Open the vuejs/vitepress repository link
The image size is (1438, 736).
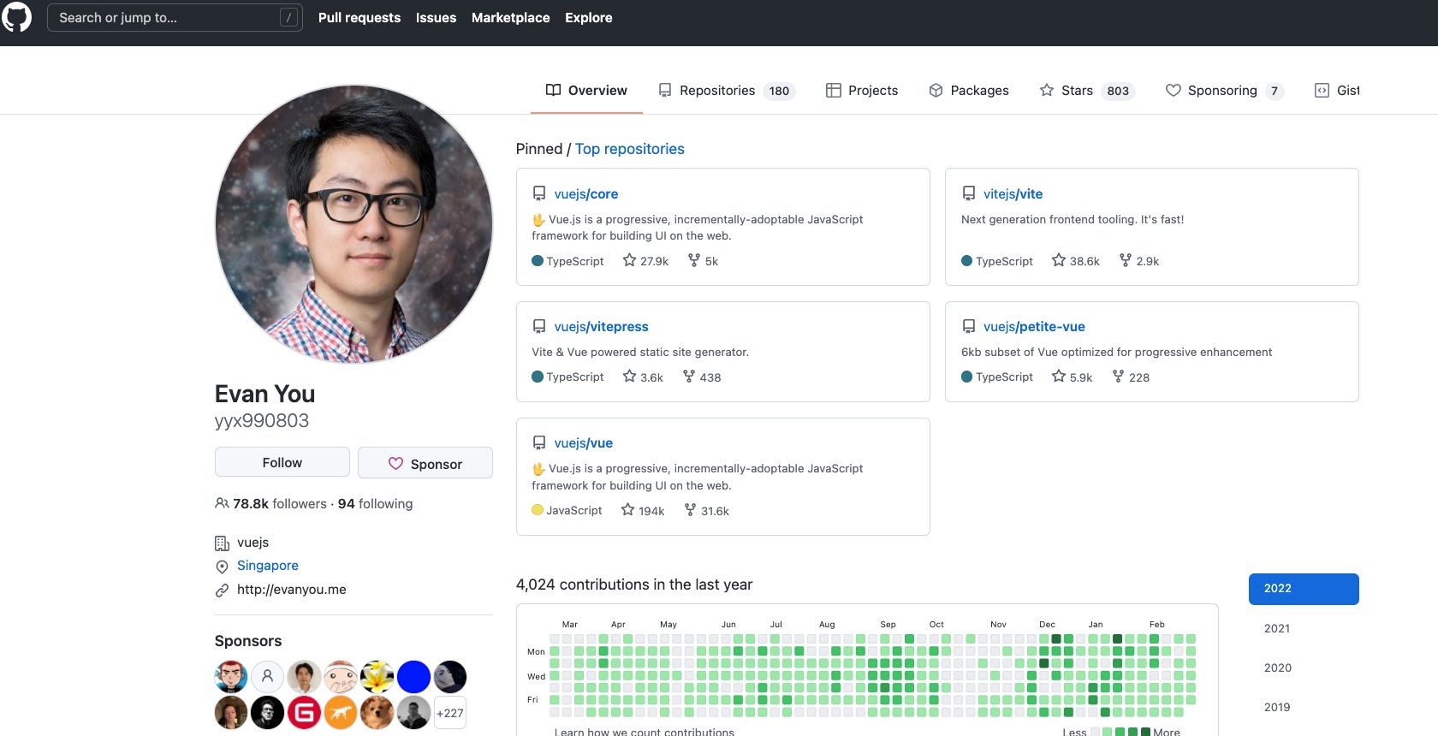(x=602, y=327)
